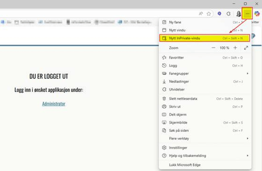Click the profile avatar picture
The width and height of the screenshot is (262, 171).
coord(238,13)
